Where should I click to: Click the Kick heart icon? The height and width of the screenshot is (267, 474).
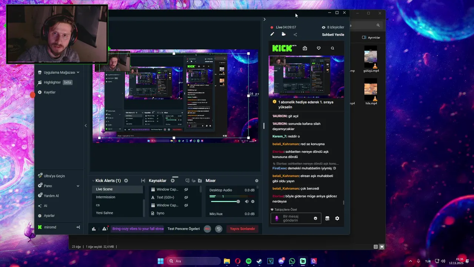pyautogui.click(x=318, y=48)
